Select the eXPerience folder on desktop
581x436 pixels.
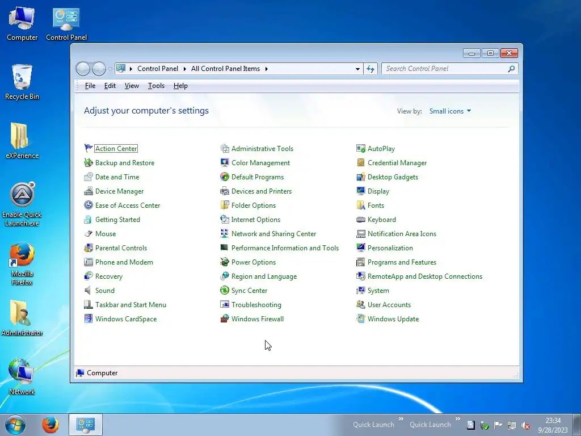click(22, 141)
